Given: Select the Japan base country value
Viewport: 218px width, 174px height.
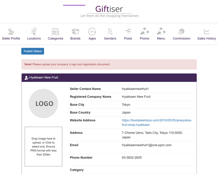Looking at the screenshot, I should click(x=126, y=112).
